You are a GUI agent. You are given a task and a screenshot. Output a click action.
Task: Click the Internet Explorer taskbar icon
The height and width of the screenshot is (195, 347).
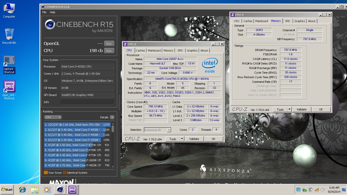point(22,190)
